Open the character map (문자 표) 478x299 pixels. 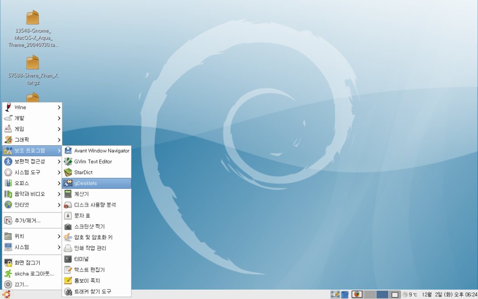[x=97, y=216]
